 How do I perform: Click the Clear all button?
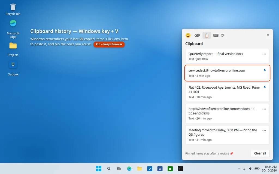pos(260,153)
